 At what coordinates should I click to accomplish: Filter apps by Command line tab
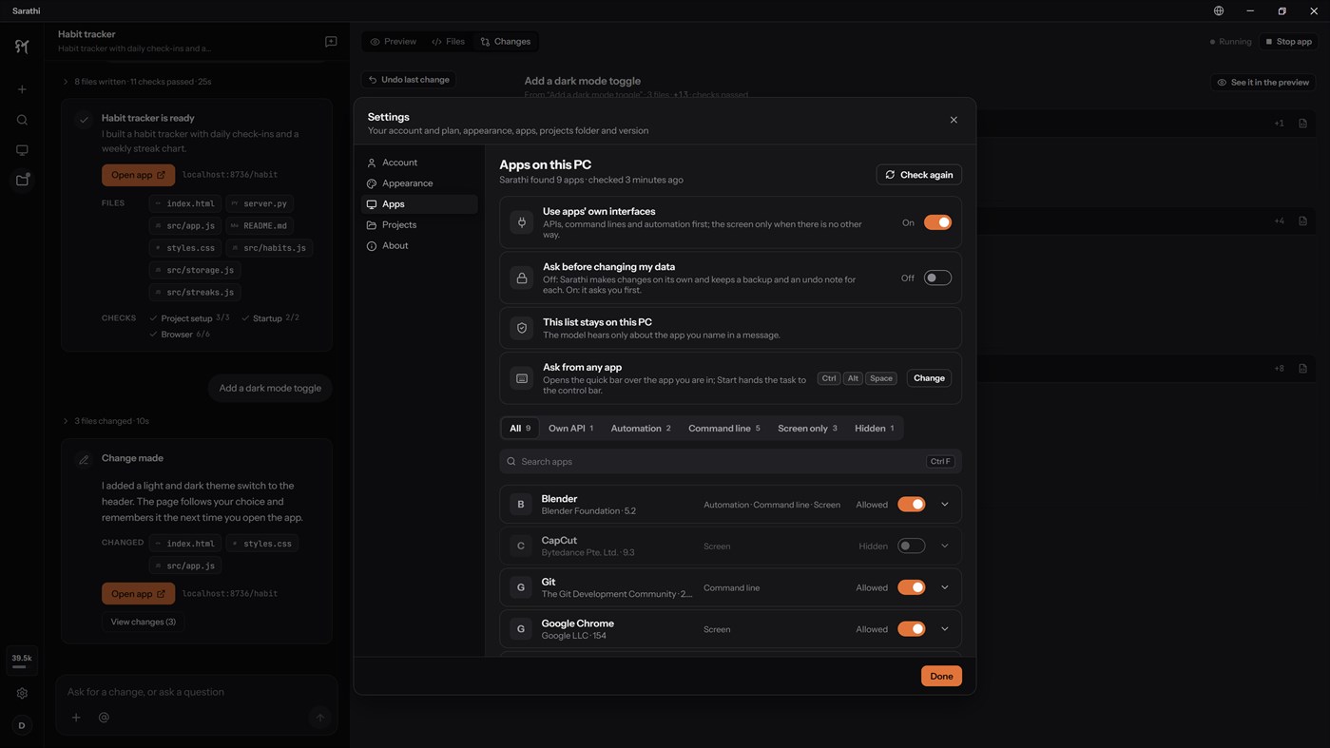[x=723, y=429]
